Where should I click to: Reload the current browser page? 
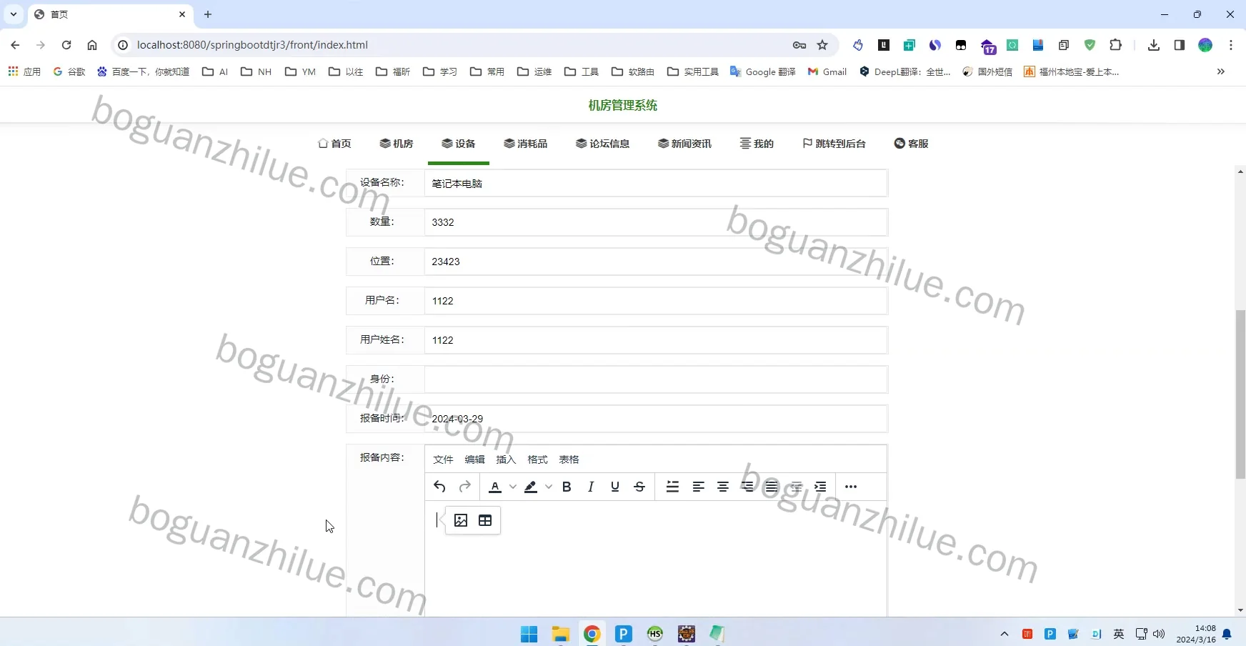point(66,45)
